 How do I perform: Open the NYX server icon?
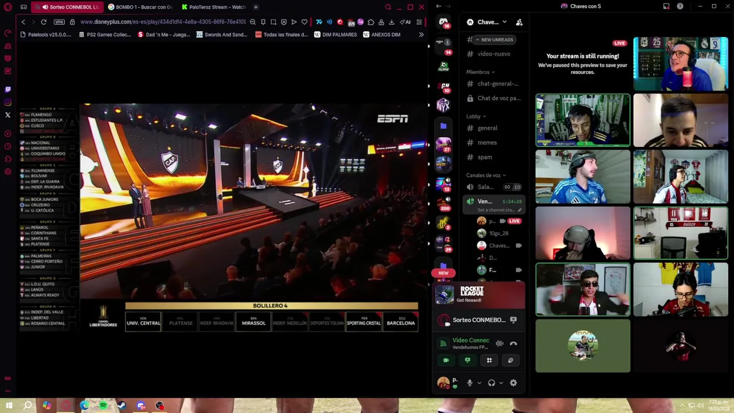[443, 106]
